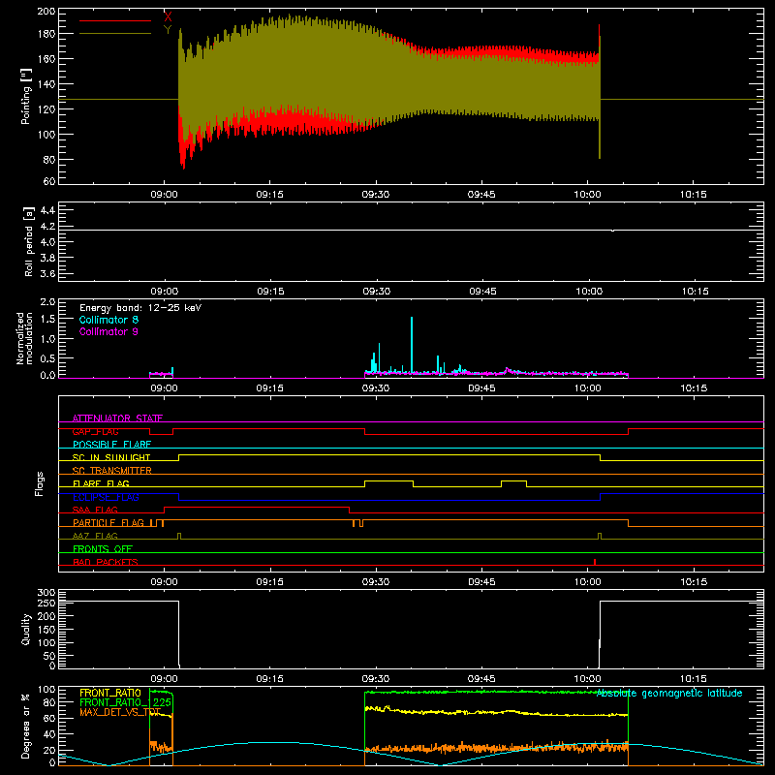
Task: Click the magenta "Collimator 9" legend entry
Action: 108,331
